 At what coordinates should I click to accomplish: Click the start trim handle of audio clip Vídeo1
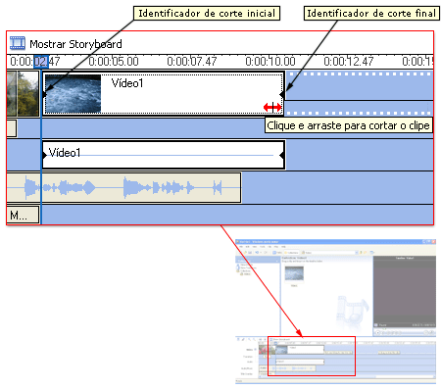click(45, 155)
